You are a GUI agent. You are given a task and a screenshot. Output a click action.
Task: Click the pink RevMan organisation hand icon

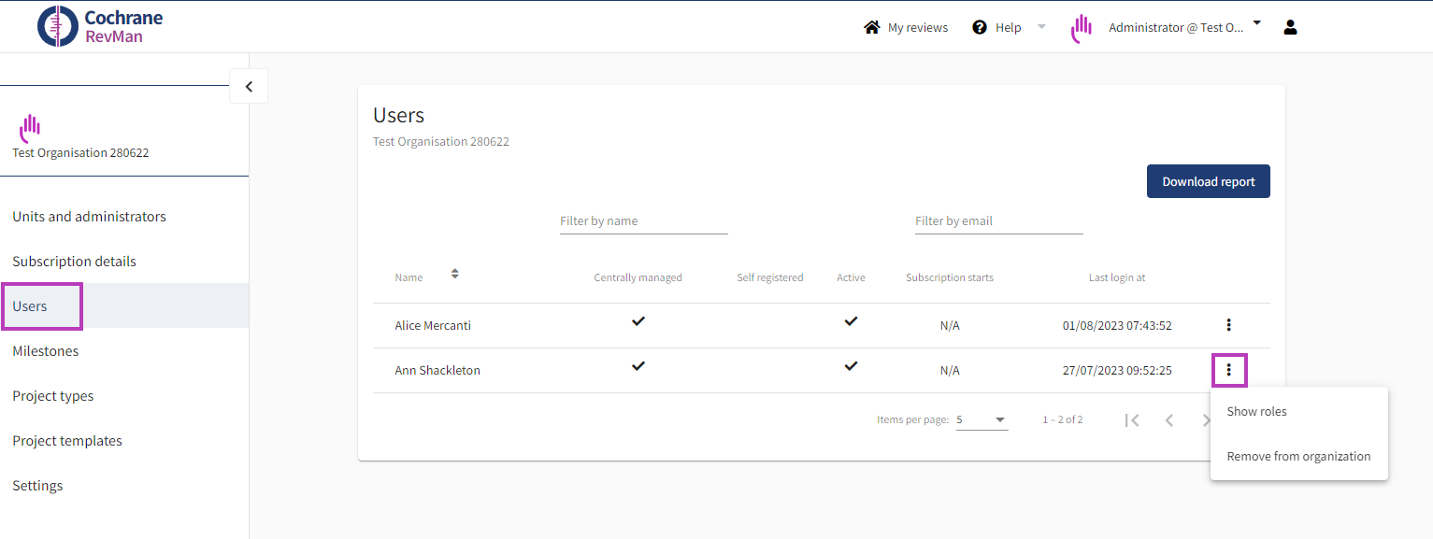[x=1080, y=27]
